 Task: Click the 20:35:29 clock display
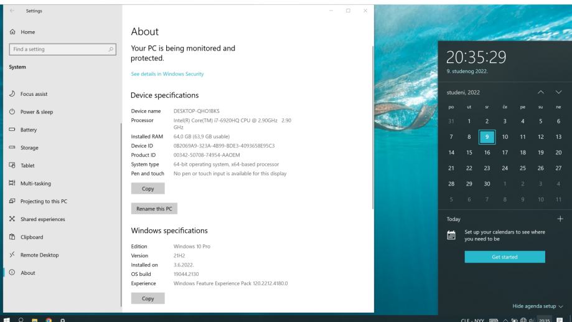click(476, 57)
